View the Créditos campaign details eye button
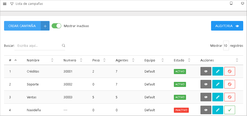This screenshot has width=247, height=116. (206, 71)
